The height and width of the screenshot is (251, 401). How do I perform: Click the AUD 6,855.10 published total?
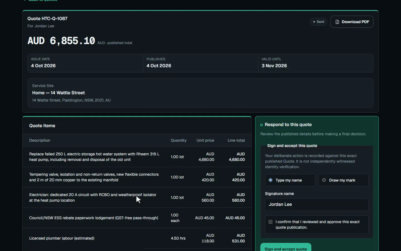pyautogui.click(x=61, y=41)
